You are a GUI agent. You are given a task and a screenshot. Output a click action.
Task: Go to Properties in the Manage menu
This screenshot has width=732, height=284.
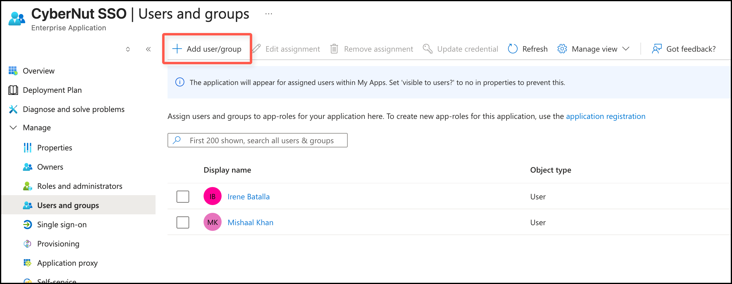(54, 148)
